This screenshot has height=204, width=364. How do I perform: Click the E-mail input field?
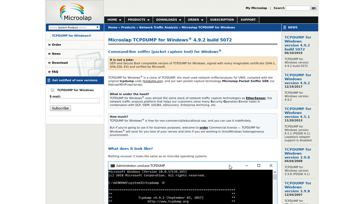click(x=75, y=101)
